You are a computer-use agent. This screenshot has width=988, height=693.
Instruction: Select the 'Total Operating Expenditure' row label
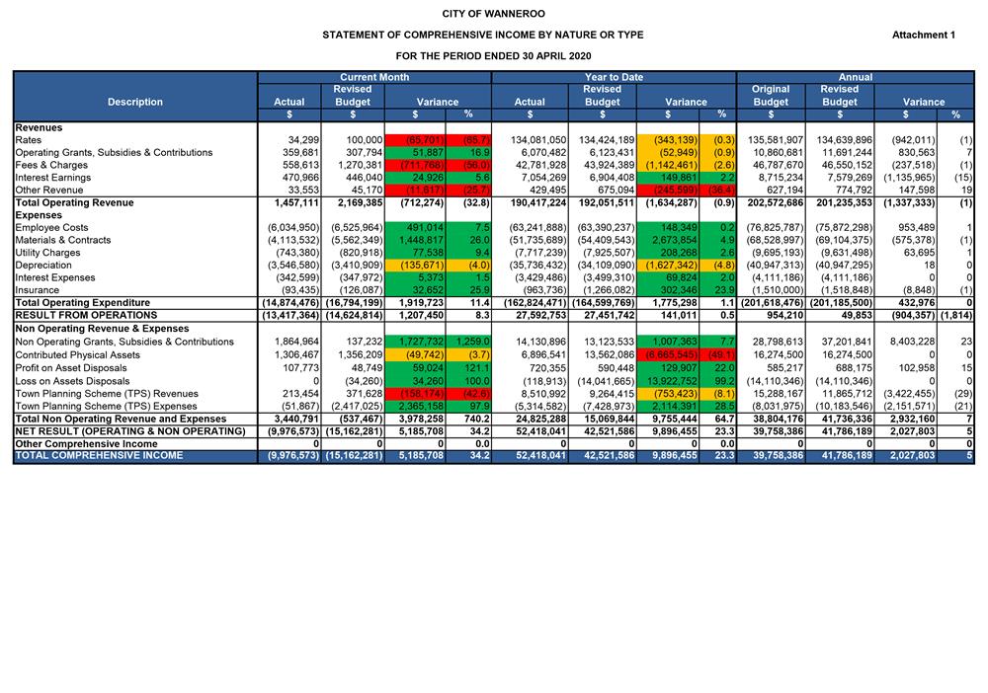point(83,303)
